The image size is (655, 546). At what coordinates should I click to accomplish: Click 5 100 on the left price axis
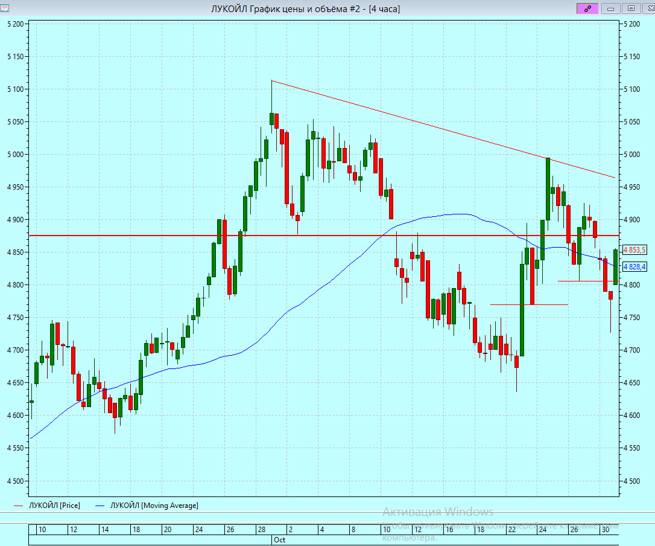click(16, 89)
